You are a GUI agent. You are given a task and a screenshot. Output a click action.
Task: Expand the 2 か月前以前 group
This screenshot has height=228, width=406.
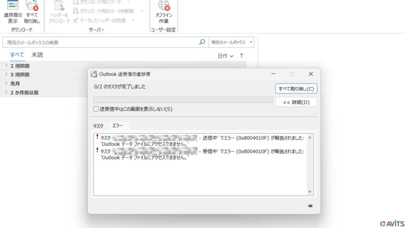[x=7, y=92]
